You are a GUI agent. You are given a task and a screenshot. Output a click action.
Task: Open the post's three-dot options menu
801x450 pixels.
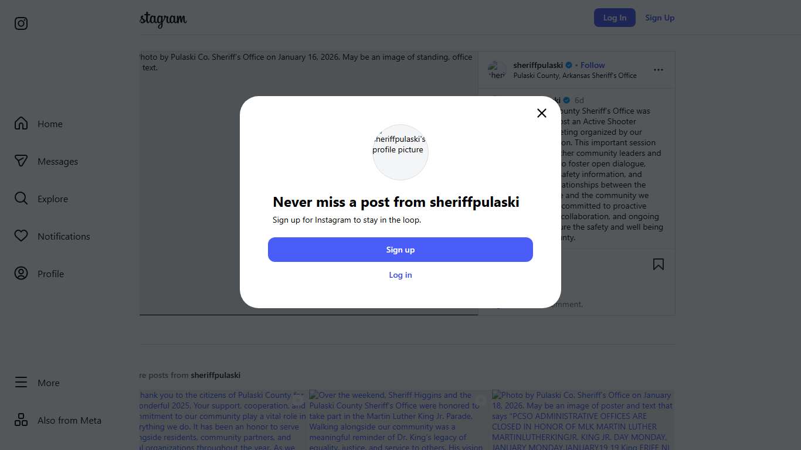(659, 70)
